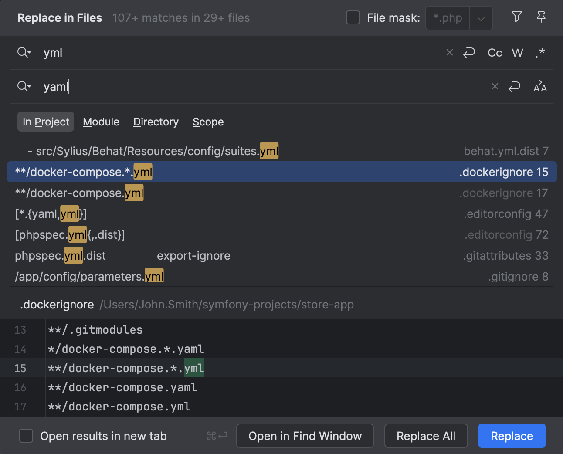The width and height of the screenshot is (563, 454).
Task: Switch to the Directory scope tab
Action: coord(156,122)
